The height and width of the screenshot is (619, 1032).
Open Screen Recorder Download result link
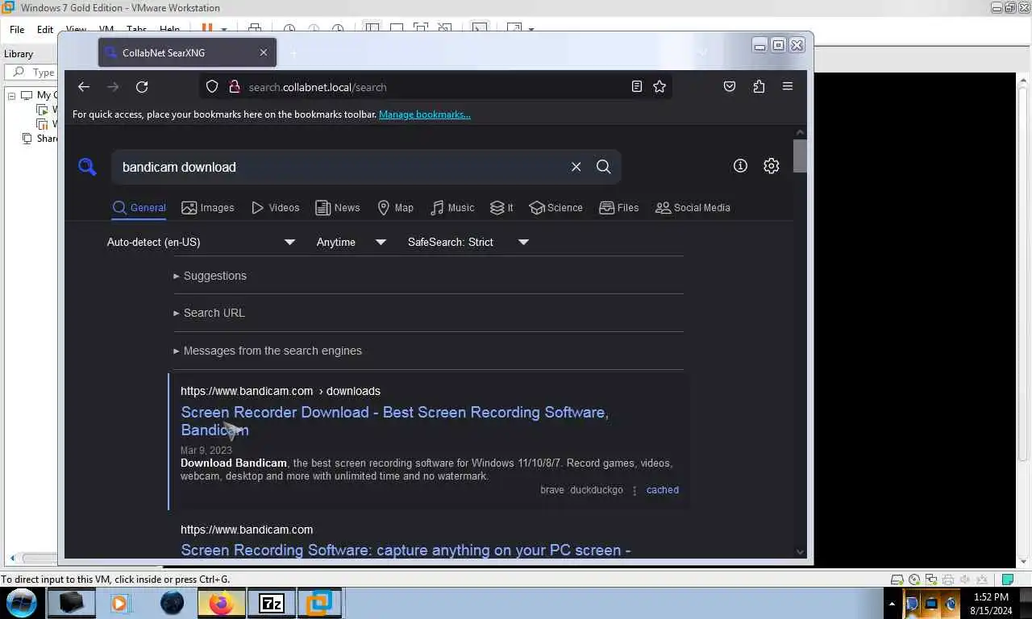(x=394, y=421)
